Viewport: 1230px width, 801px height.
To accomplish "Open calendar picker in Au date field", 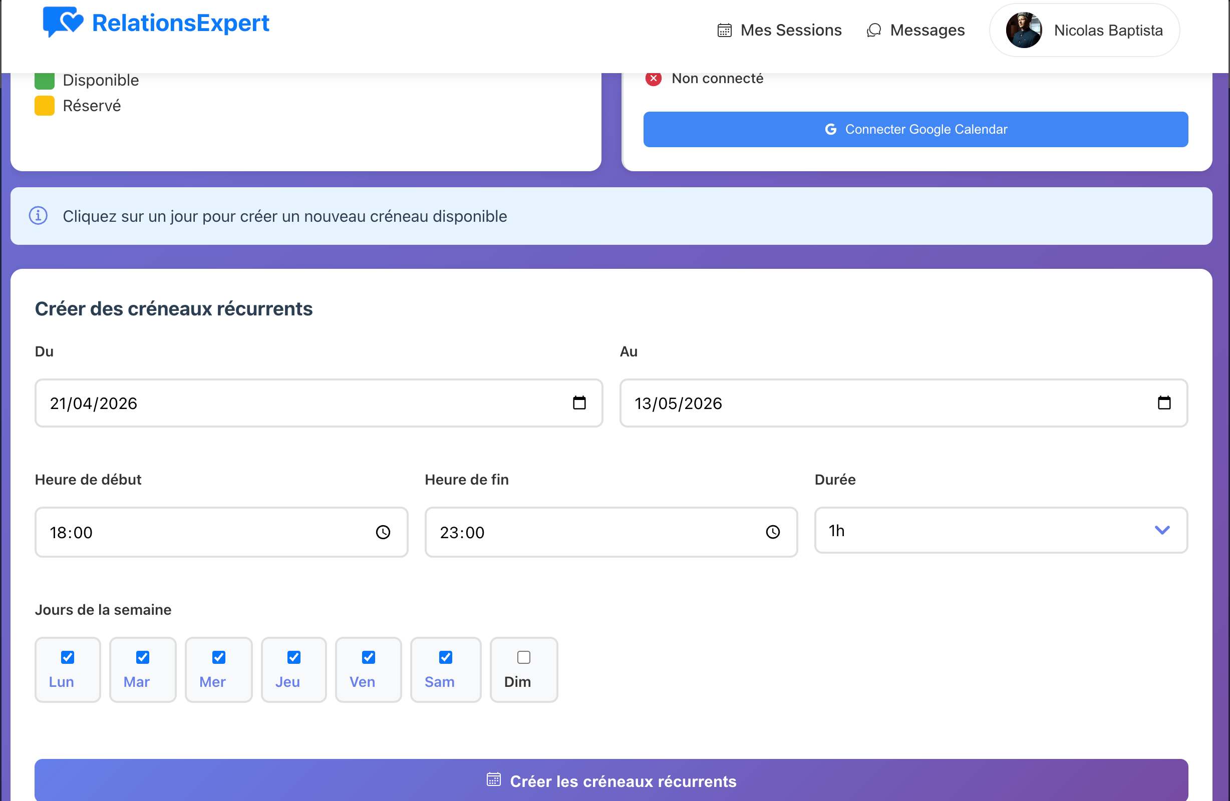I will click(x=1163, y=403).
